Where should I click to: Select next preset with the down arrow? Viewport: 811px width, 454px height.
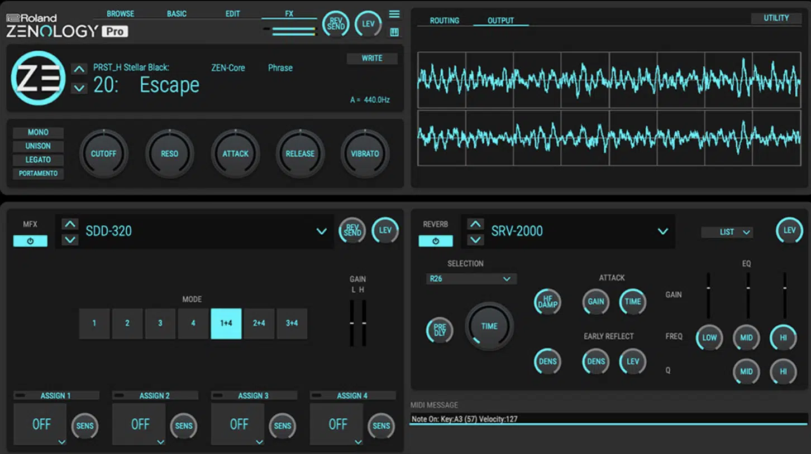tap(79, 88)
